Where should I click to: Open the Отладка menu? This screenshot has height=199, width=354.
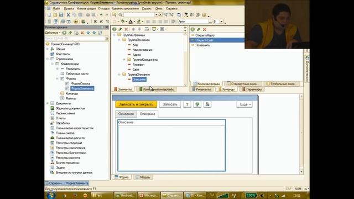(104, 8)
